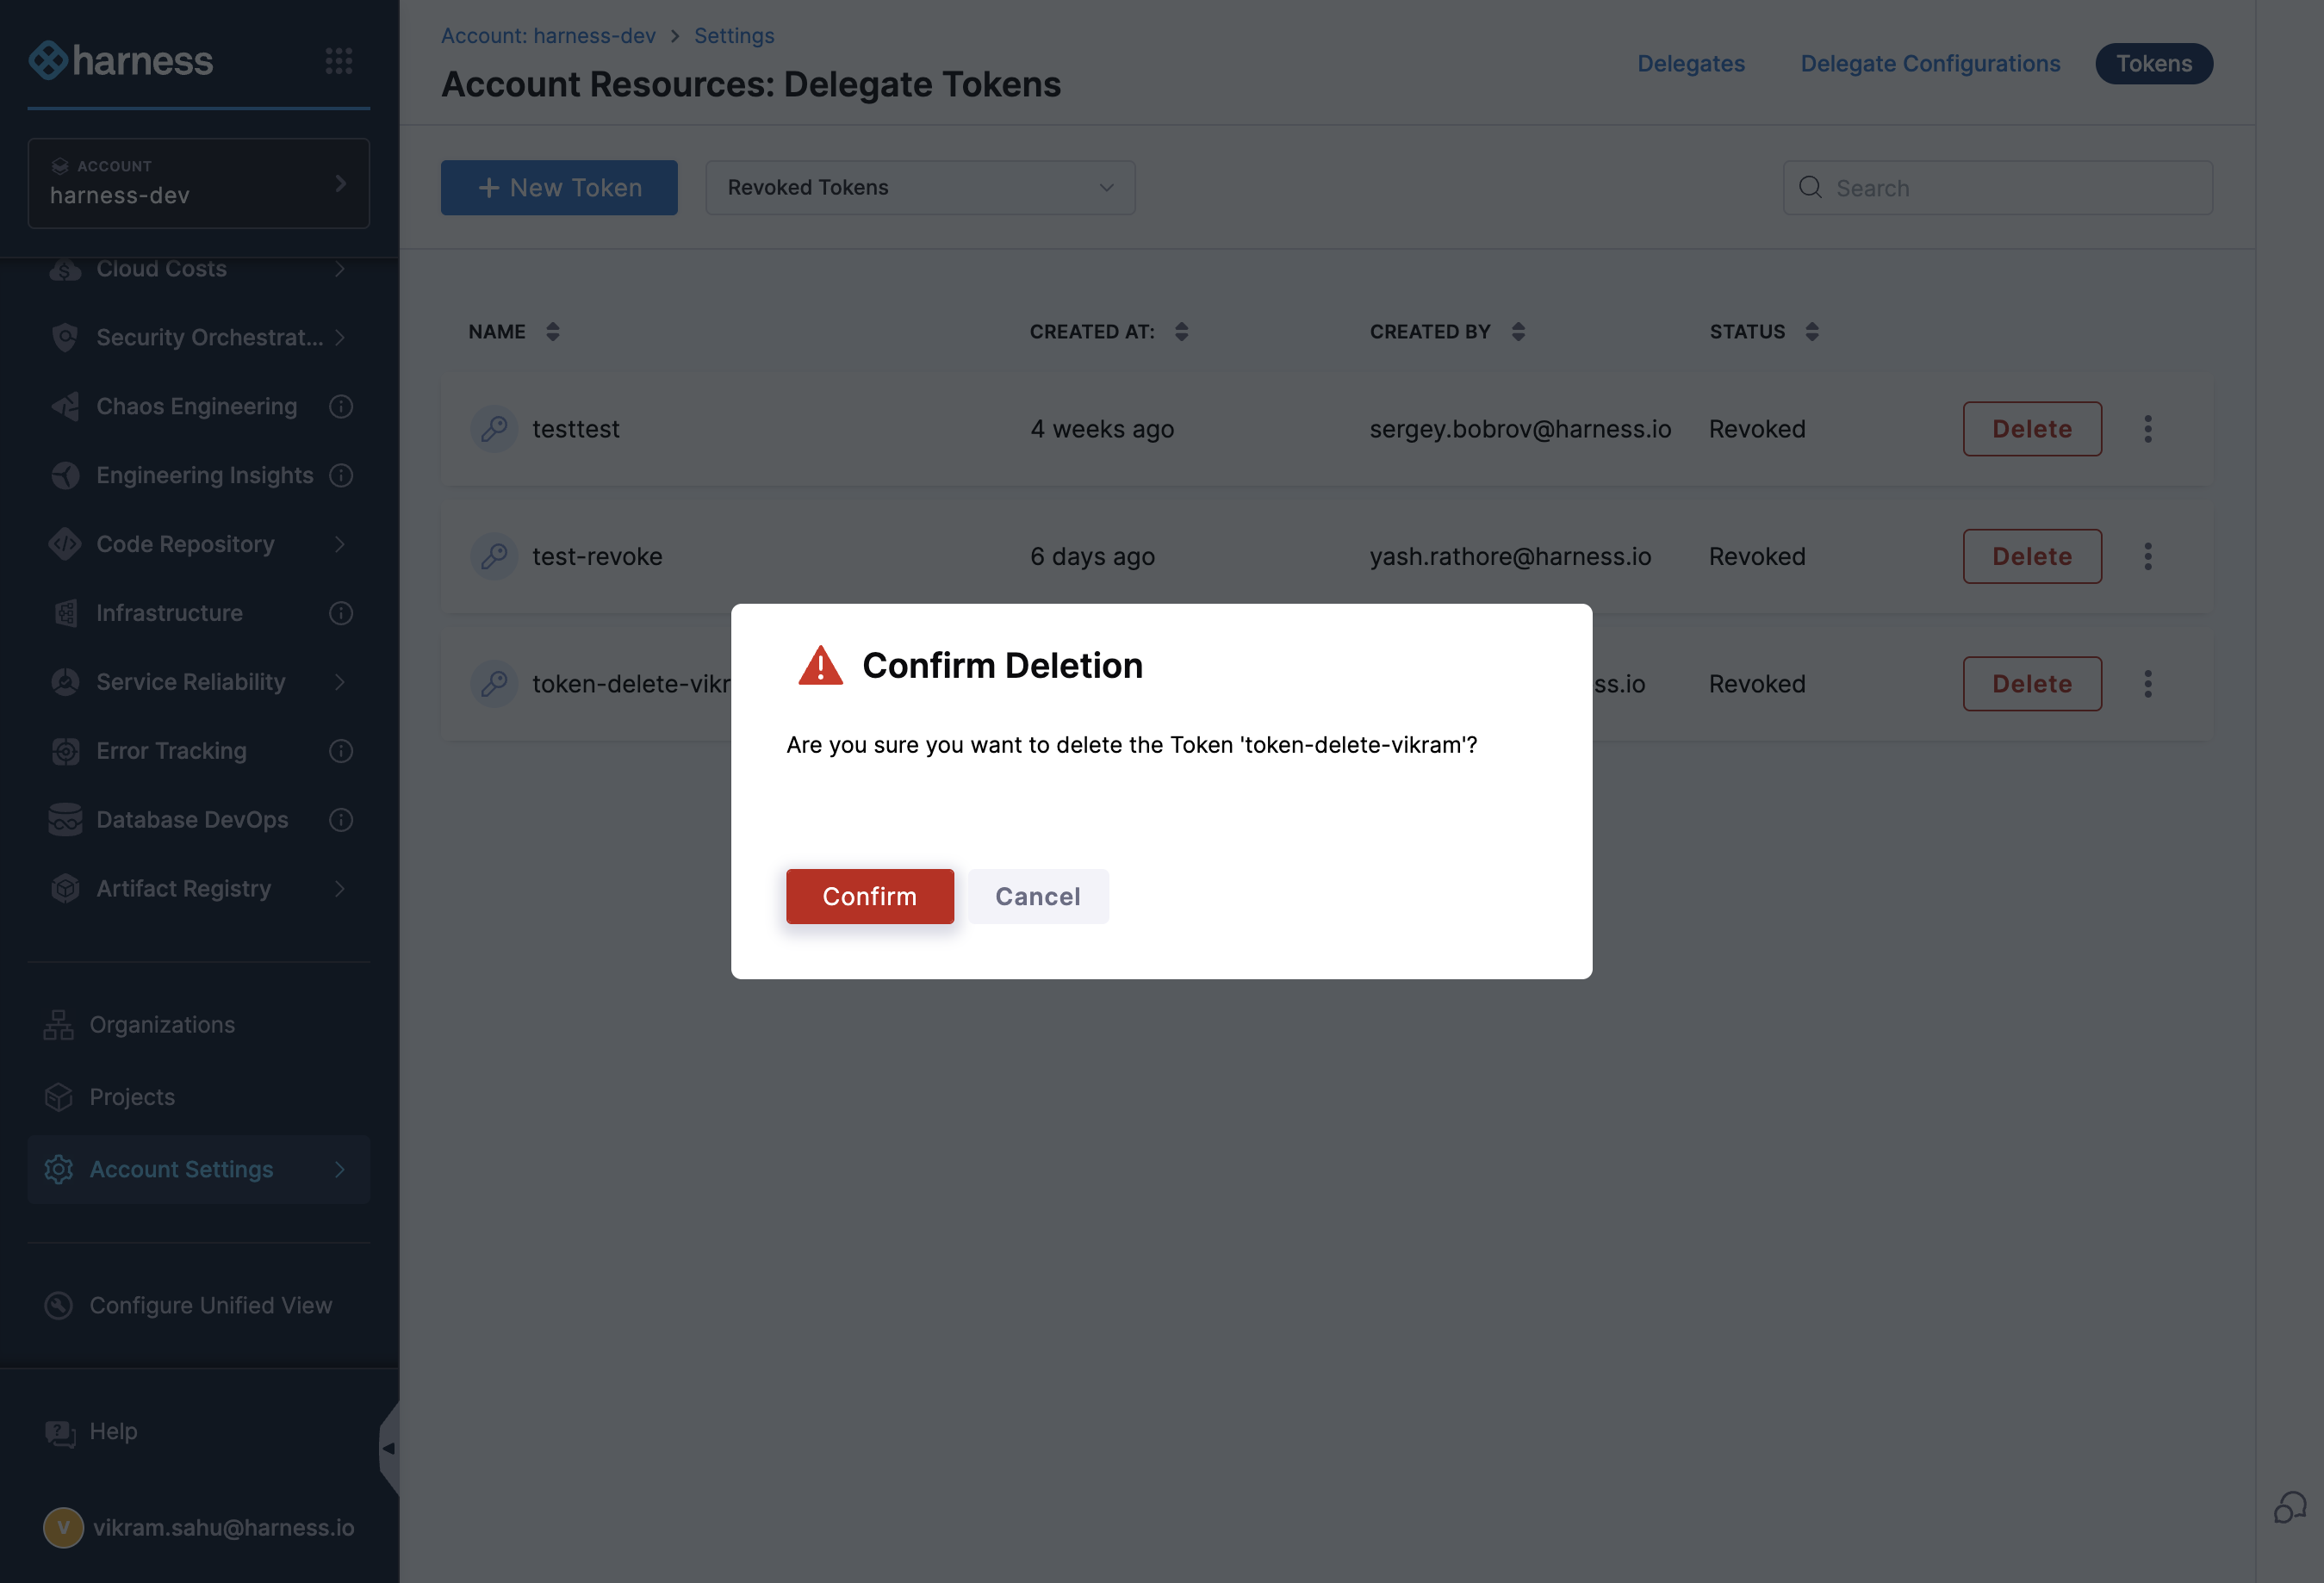Expand the harness-dev account selector

pos(199,183)
